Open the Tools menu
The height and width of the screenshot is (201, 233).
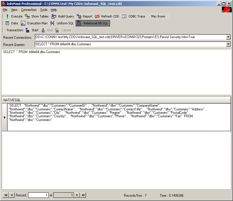click(44, 10)
